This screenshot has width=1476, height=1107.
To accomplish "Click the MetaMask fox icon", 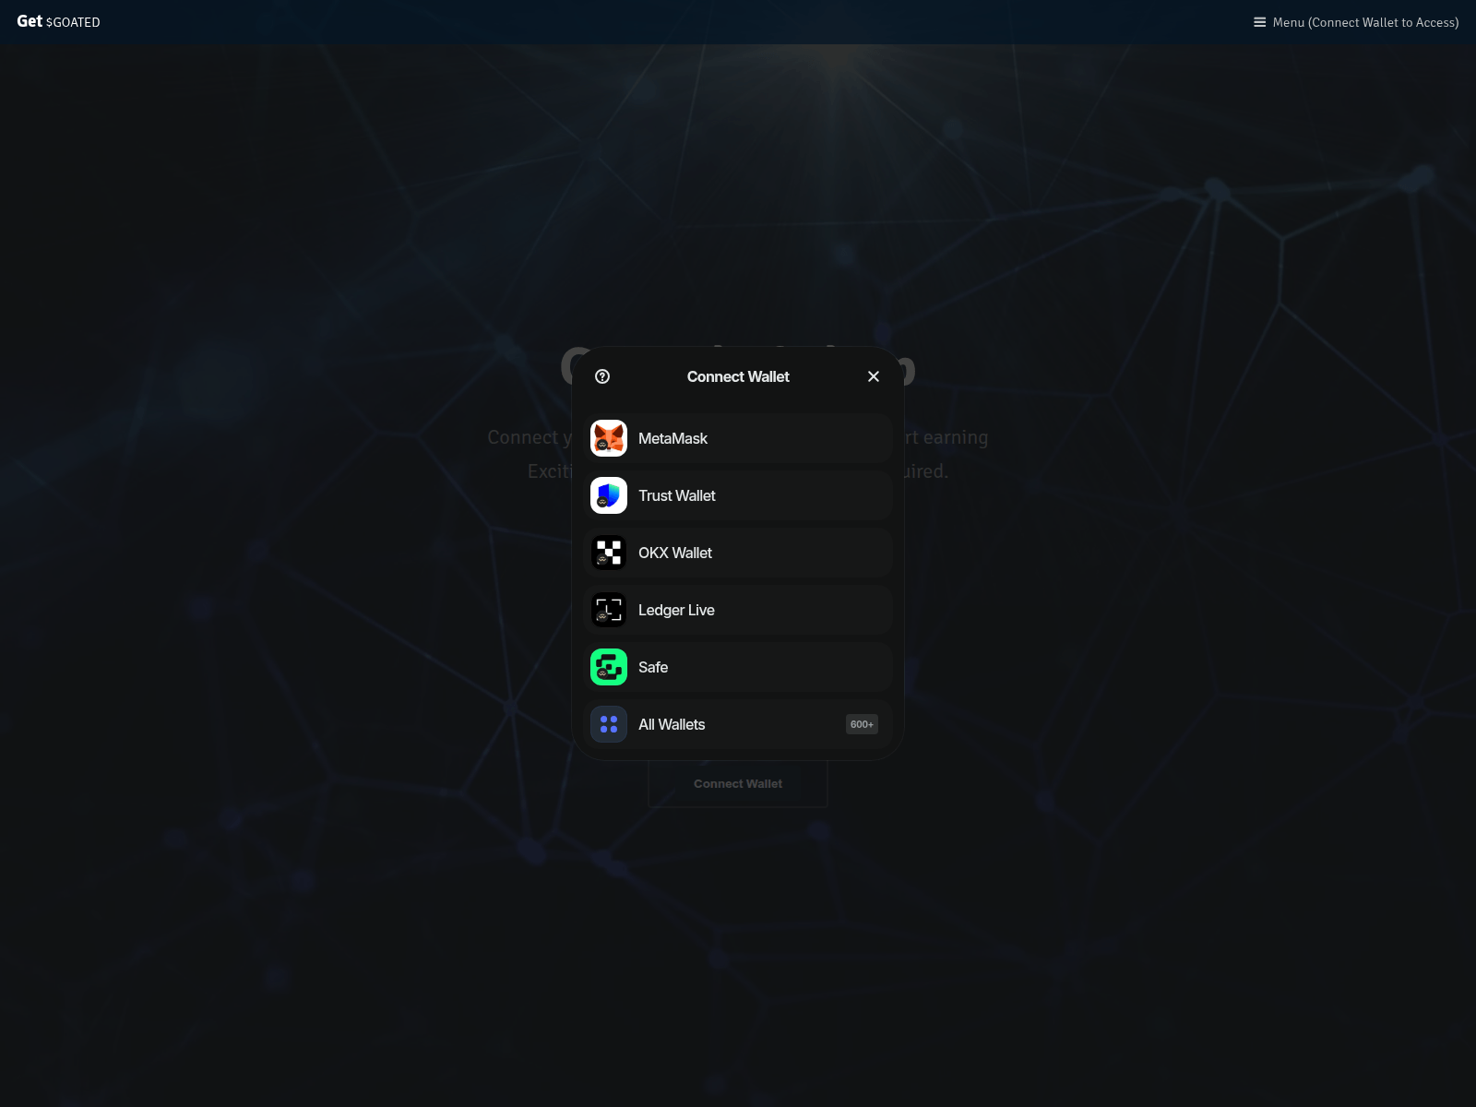I will click(x=609, y=438).
